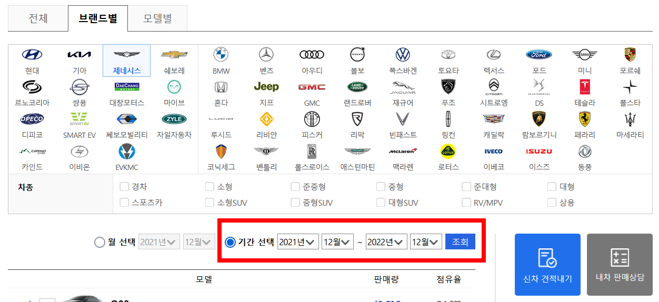Toggle the 준대형 checkbox
The image size is (659, 302).
466,186
